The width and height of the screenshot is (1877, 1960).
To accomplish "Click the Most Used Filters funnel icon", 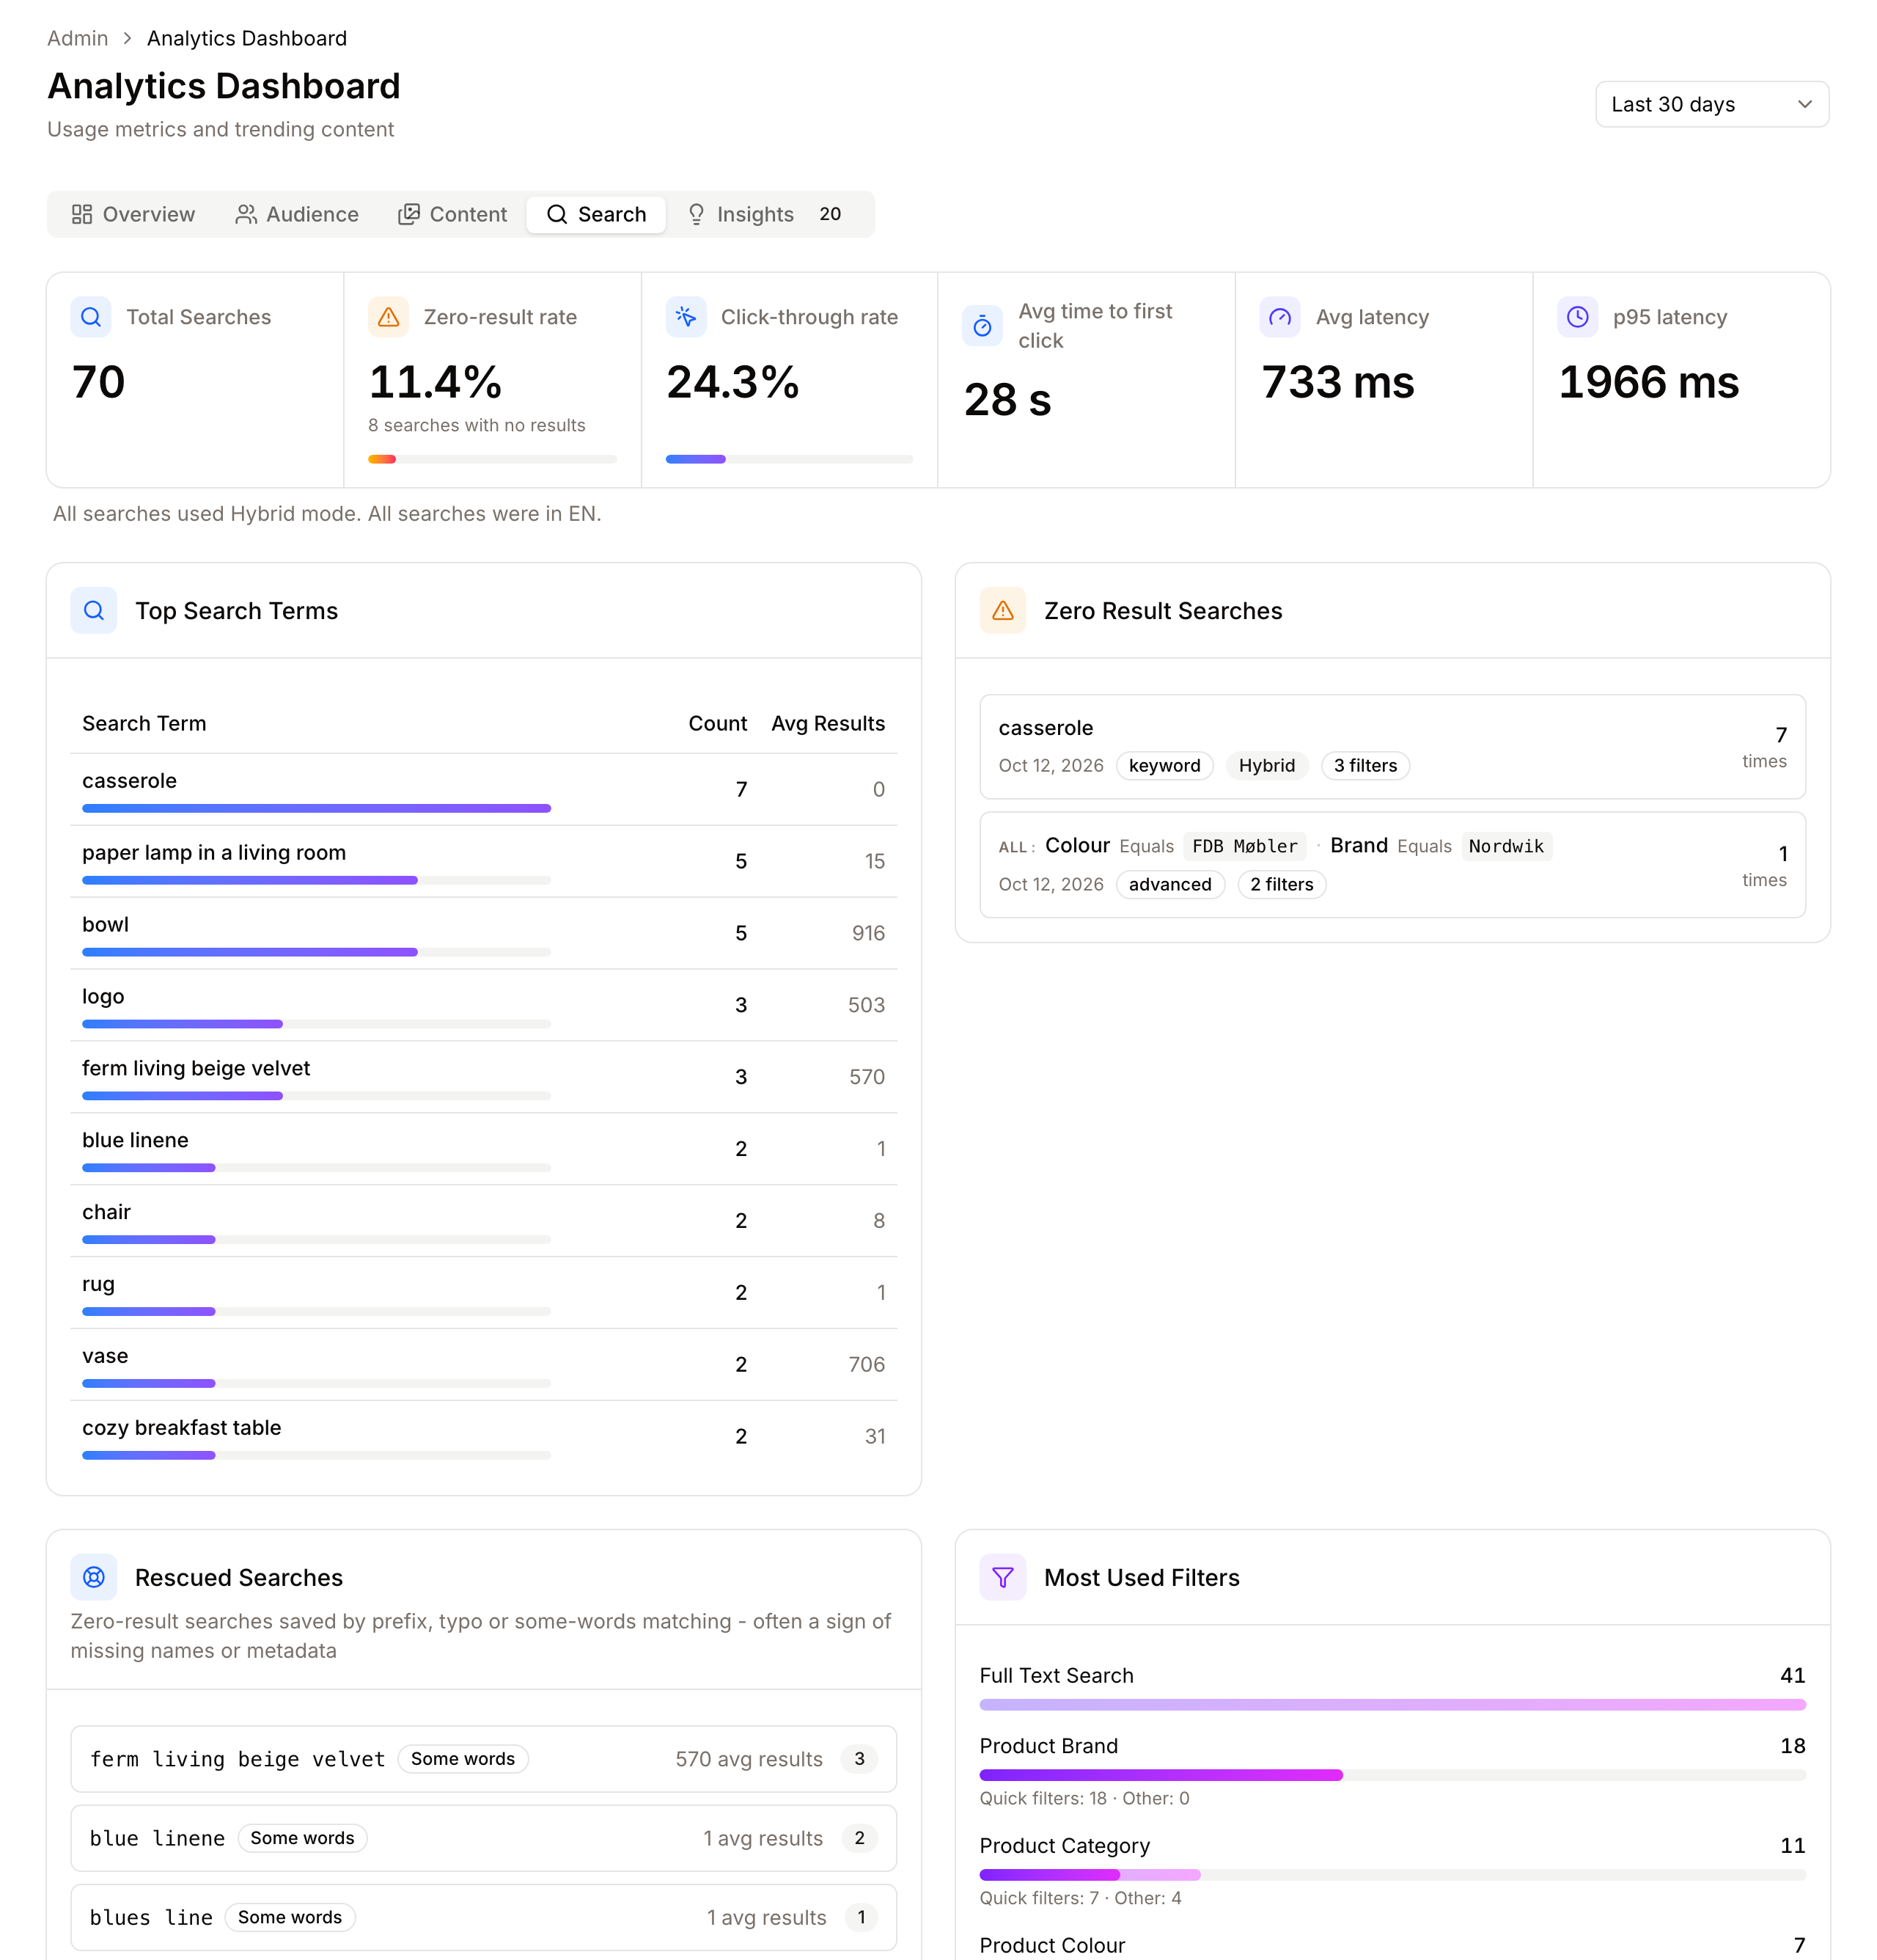I will [1002, 1577].
